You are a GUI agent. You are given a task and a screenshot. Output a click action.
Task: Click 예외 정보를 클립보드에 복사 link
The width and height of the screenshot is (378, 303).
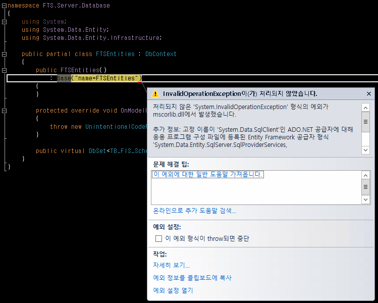click(192, 278)
